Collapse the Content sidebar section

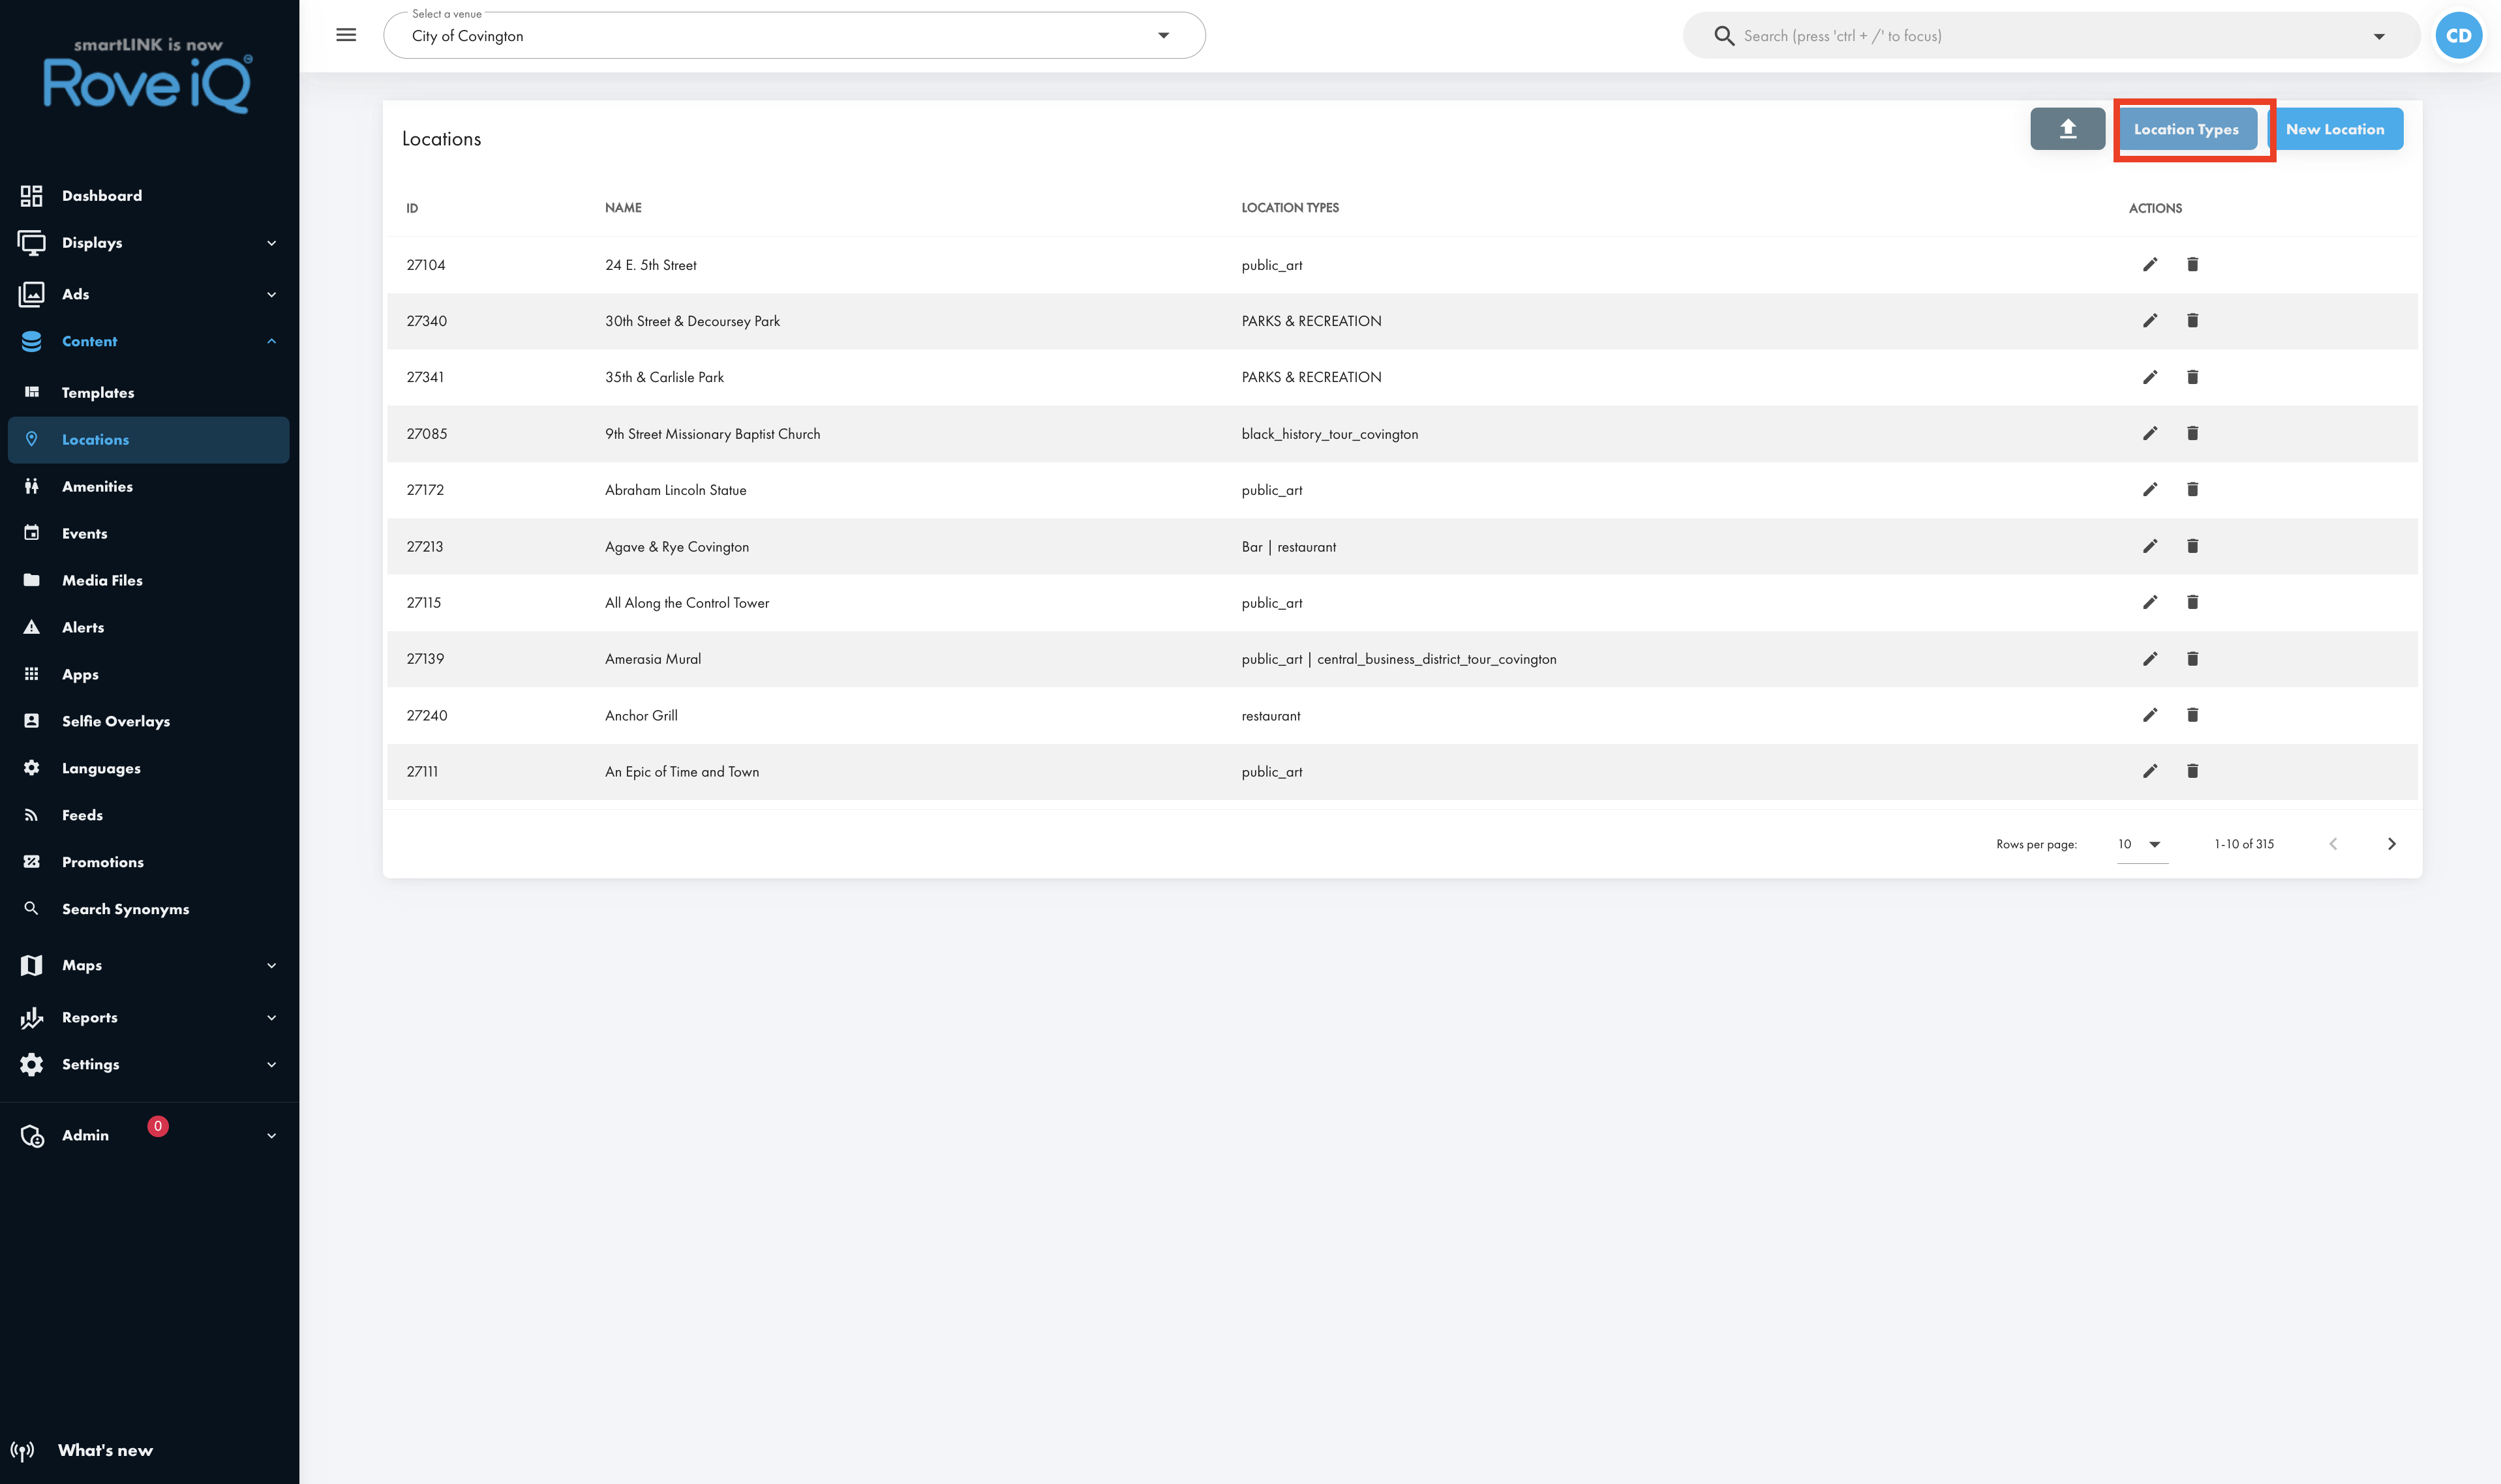coord(148,341)
